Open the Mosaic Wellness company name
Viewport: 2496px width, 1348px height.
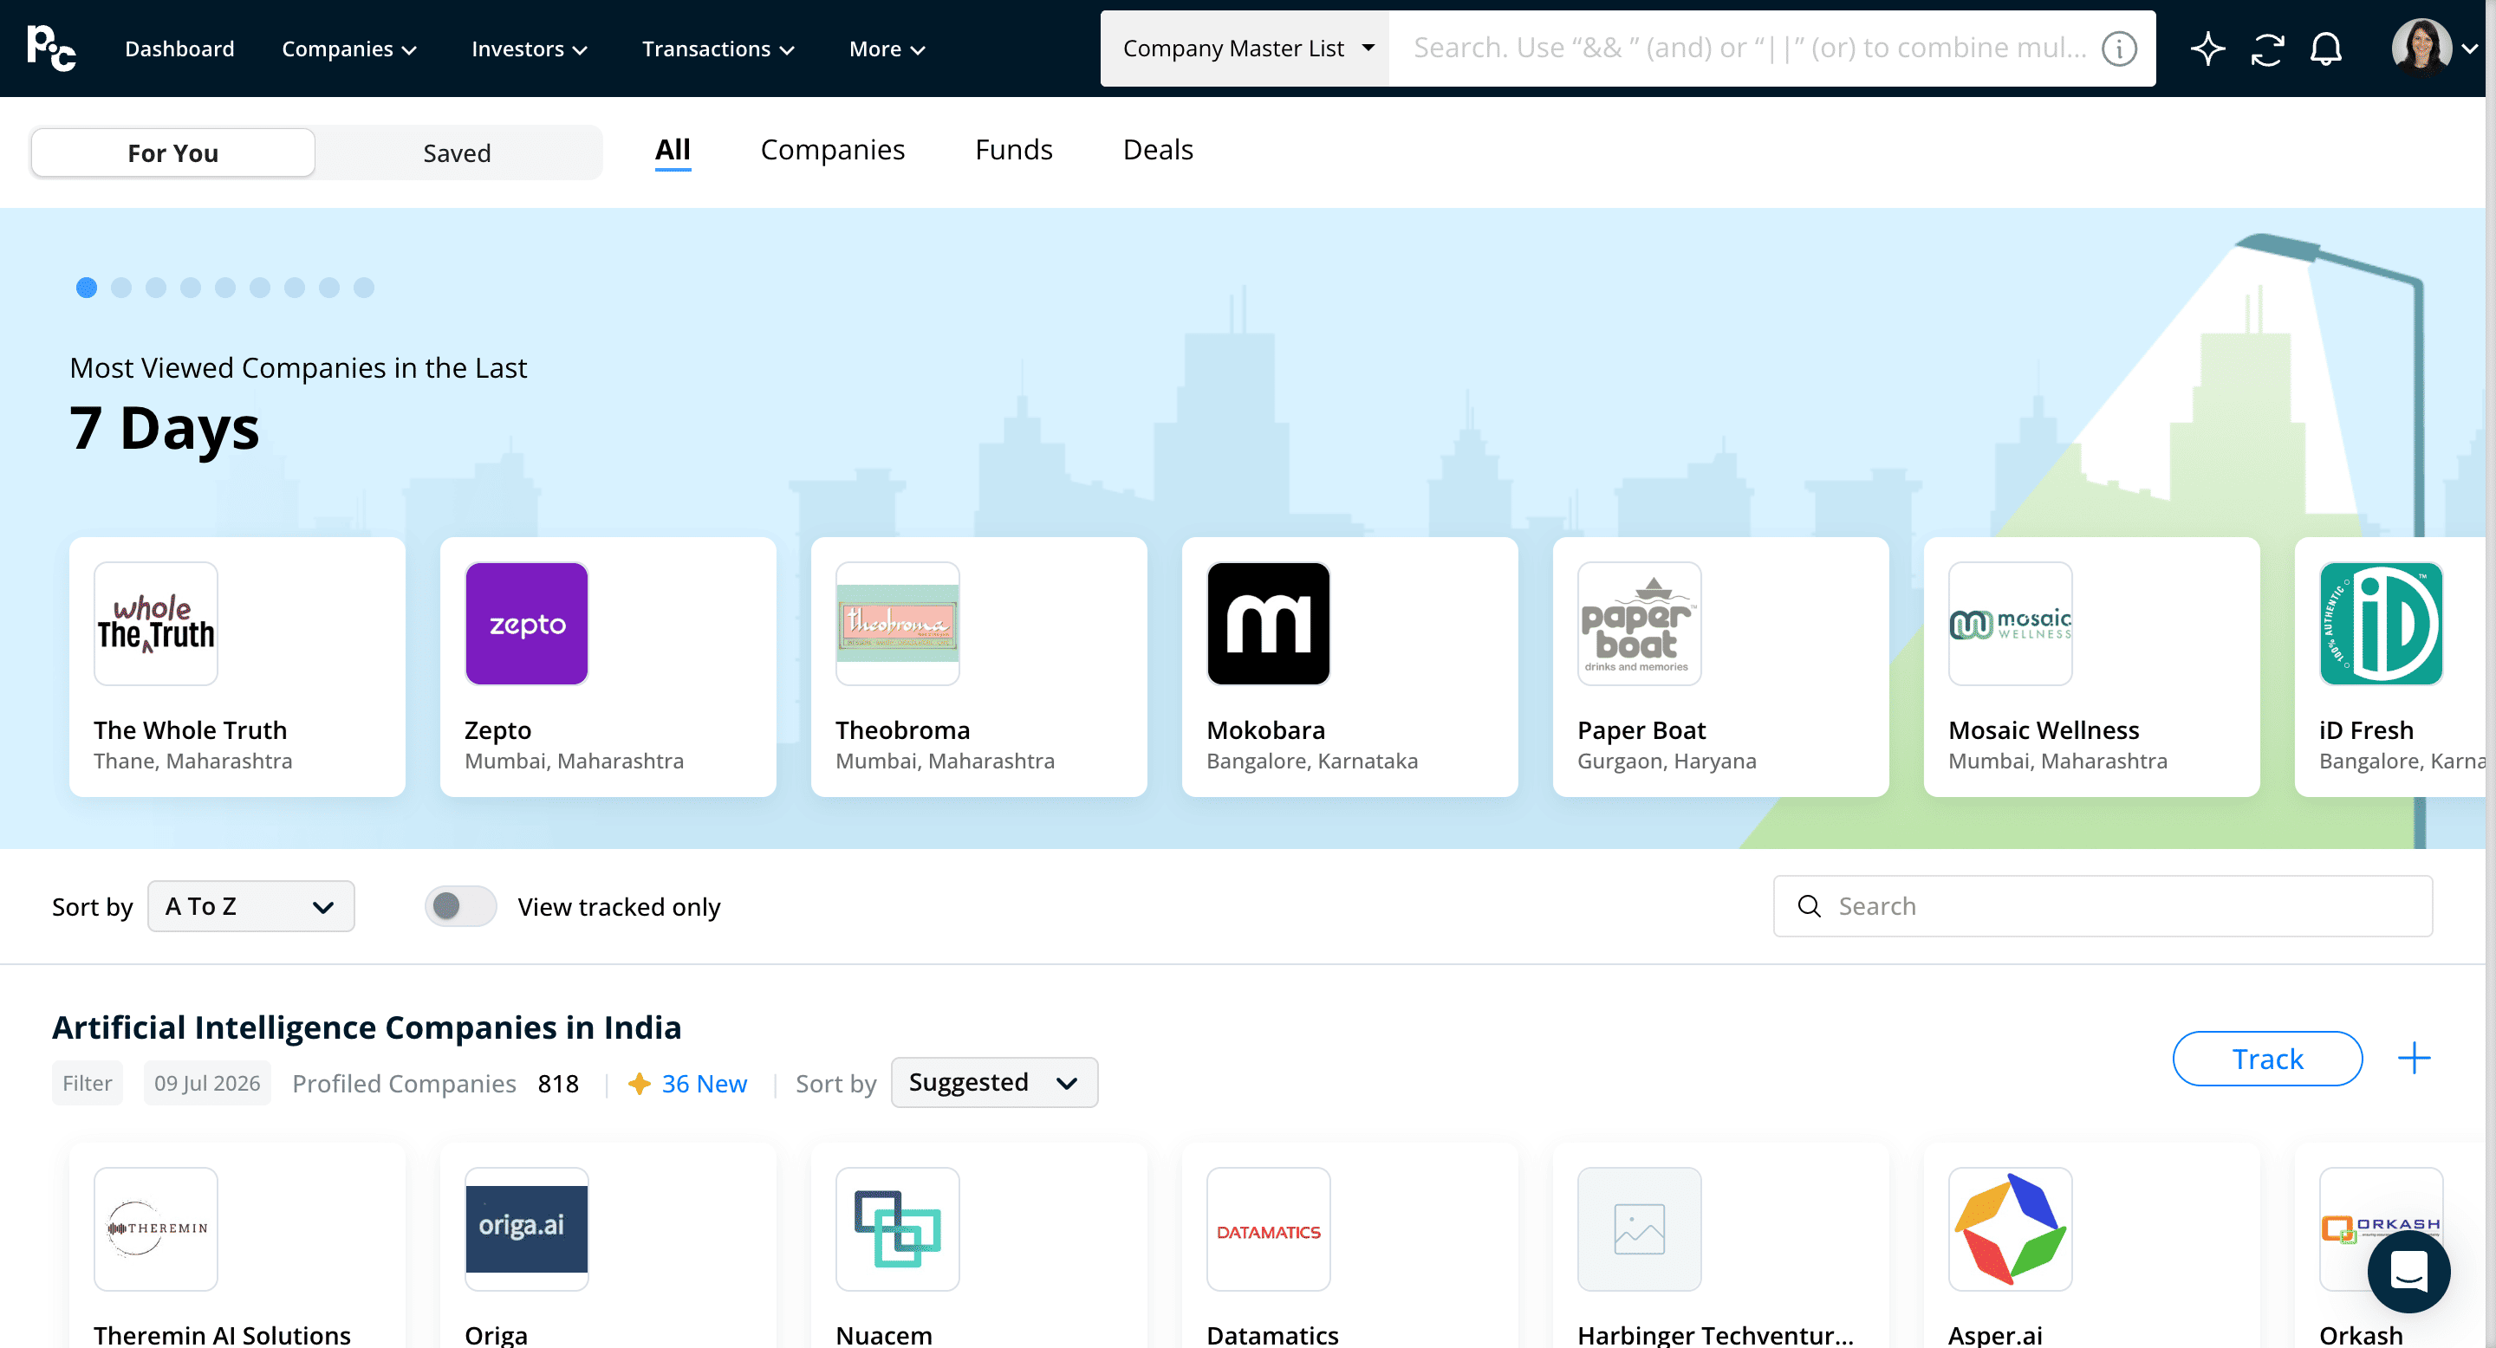coord(2044,730)
